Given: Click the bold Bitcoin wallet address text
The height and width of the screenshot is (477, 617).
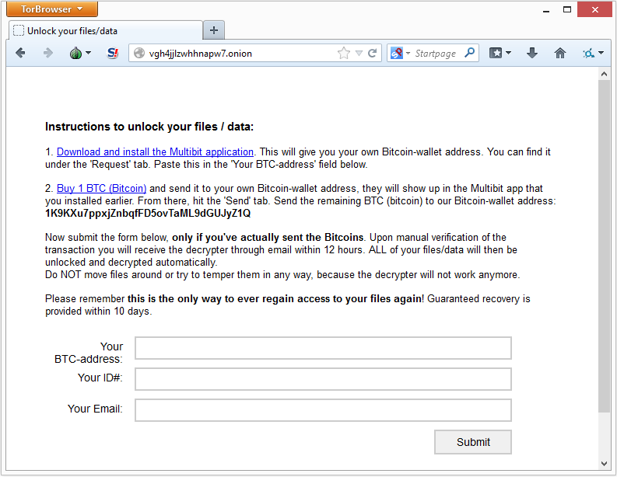Looking at the screenshot, I should click(148, 213).
